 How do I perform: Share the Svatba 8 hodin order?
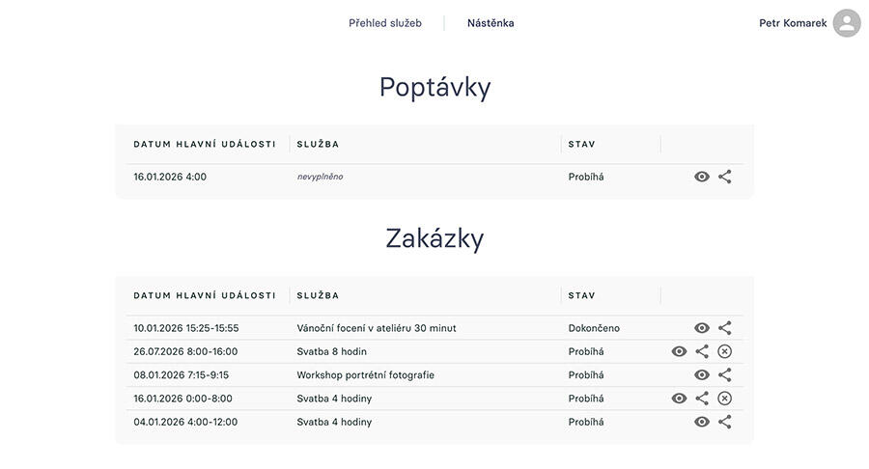[x=702, y=352]
